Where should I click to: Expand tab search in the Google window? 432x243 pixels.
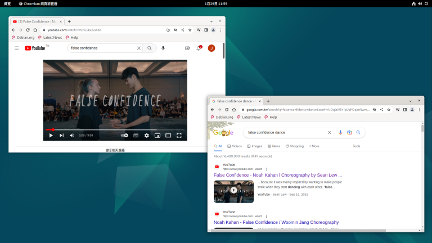pyautogui.click(x=410, y=101)
